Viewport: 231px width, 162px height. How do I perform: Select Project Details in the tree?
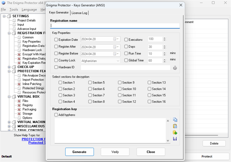[x=27, y=20]
